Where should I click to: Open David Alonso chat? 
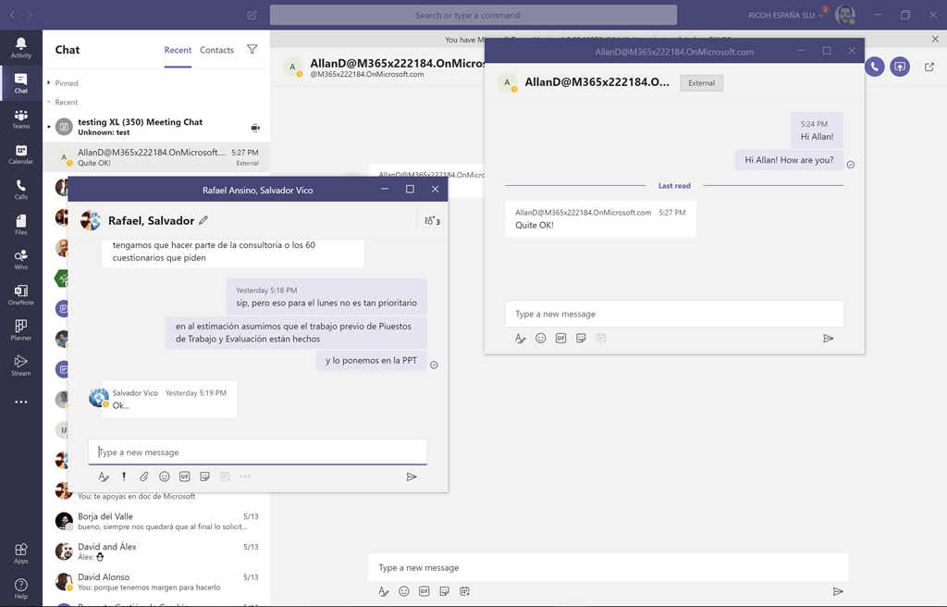[x=156, y=582]
